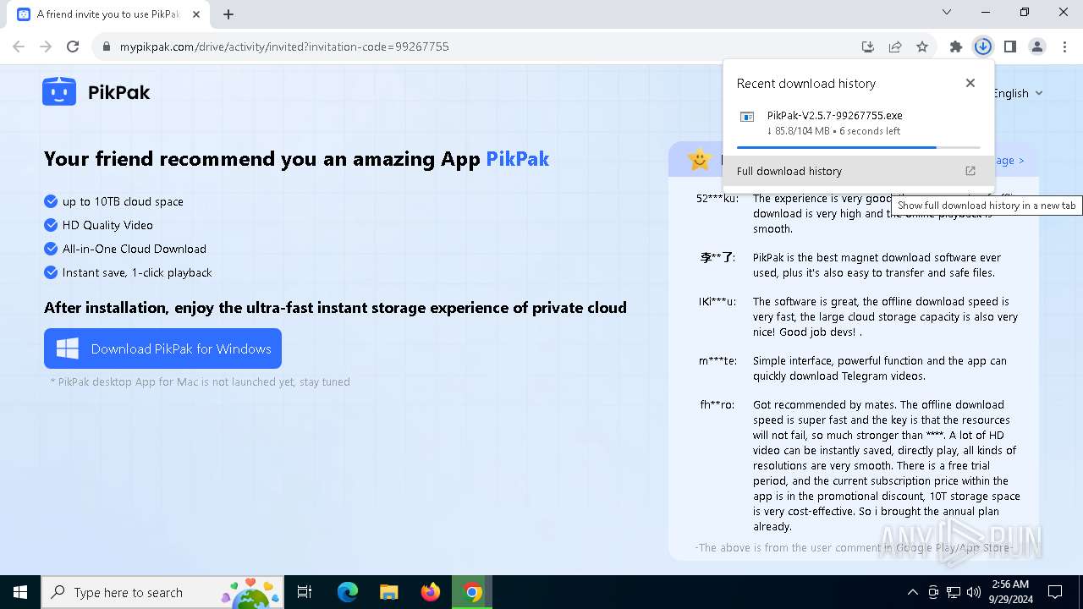The width and height of the screenshot is (1083, 609).
Task: Select the 52***ku reviewer name
Action: point(717,199)
